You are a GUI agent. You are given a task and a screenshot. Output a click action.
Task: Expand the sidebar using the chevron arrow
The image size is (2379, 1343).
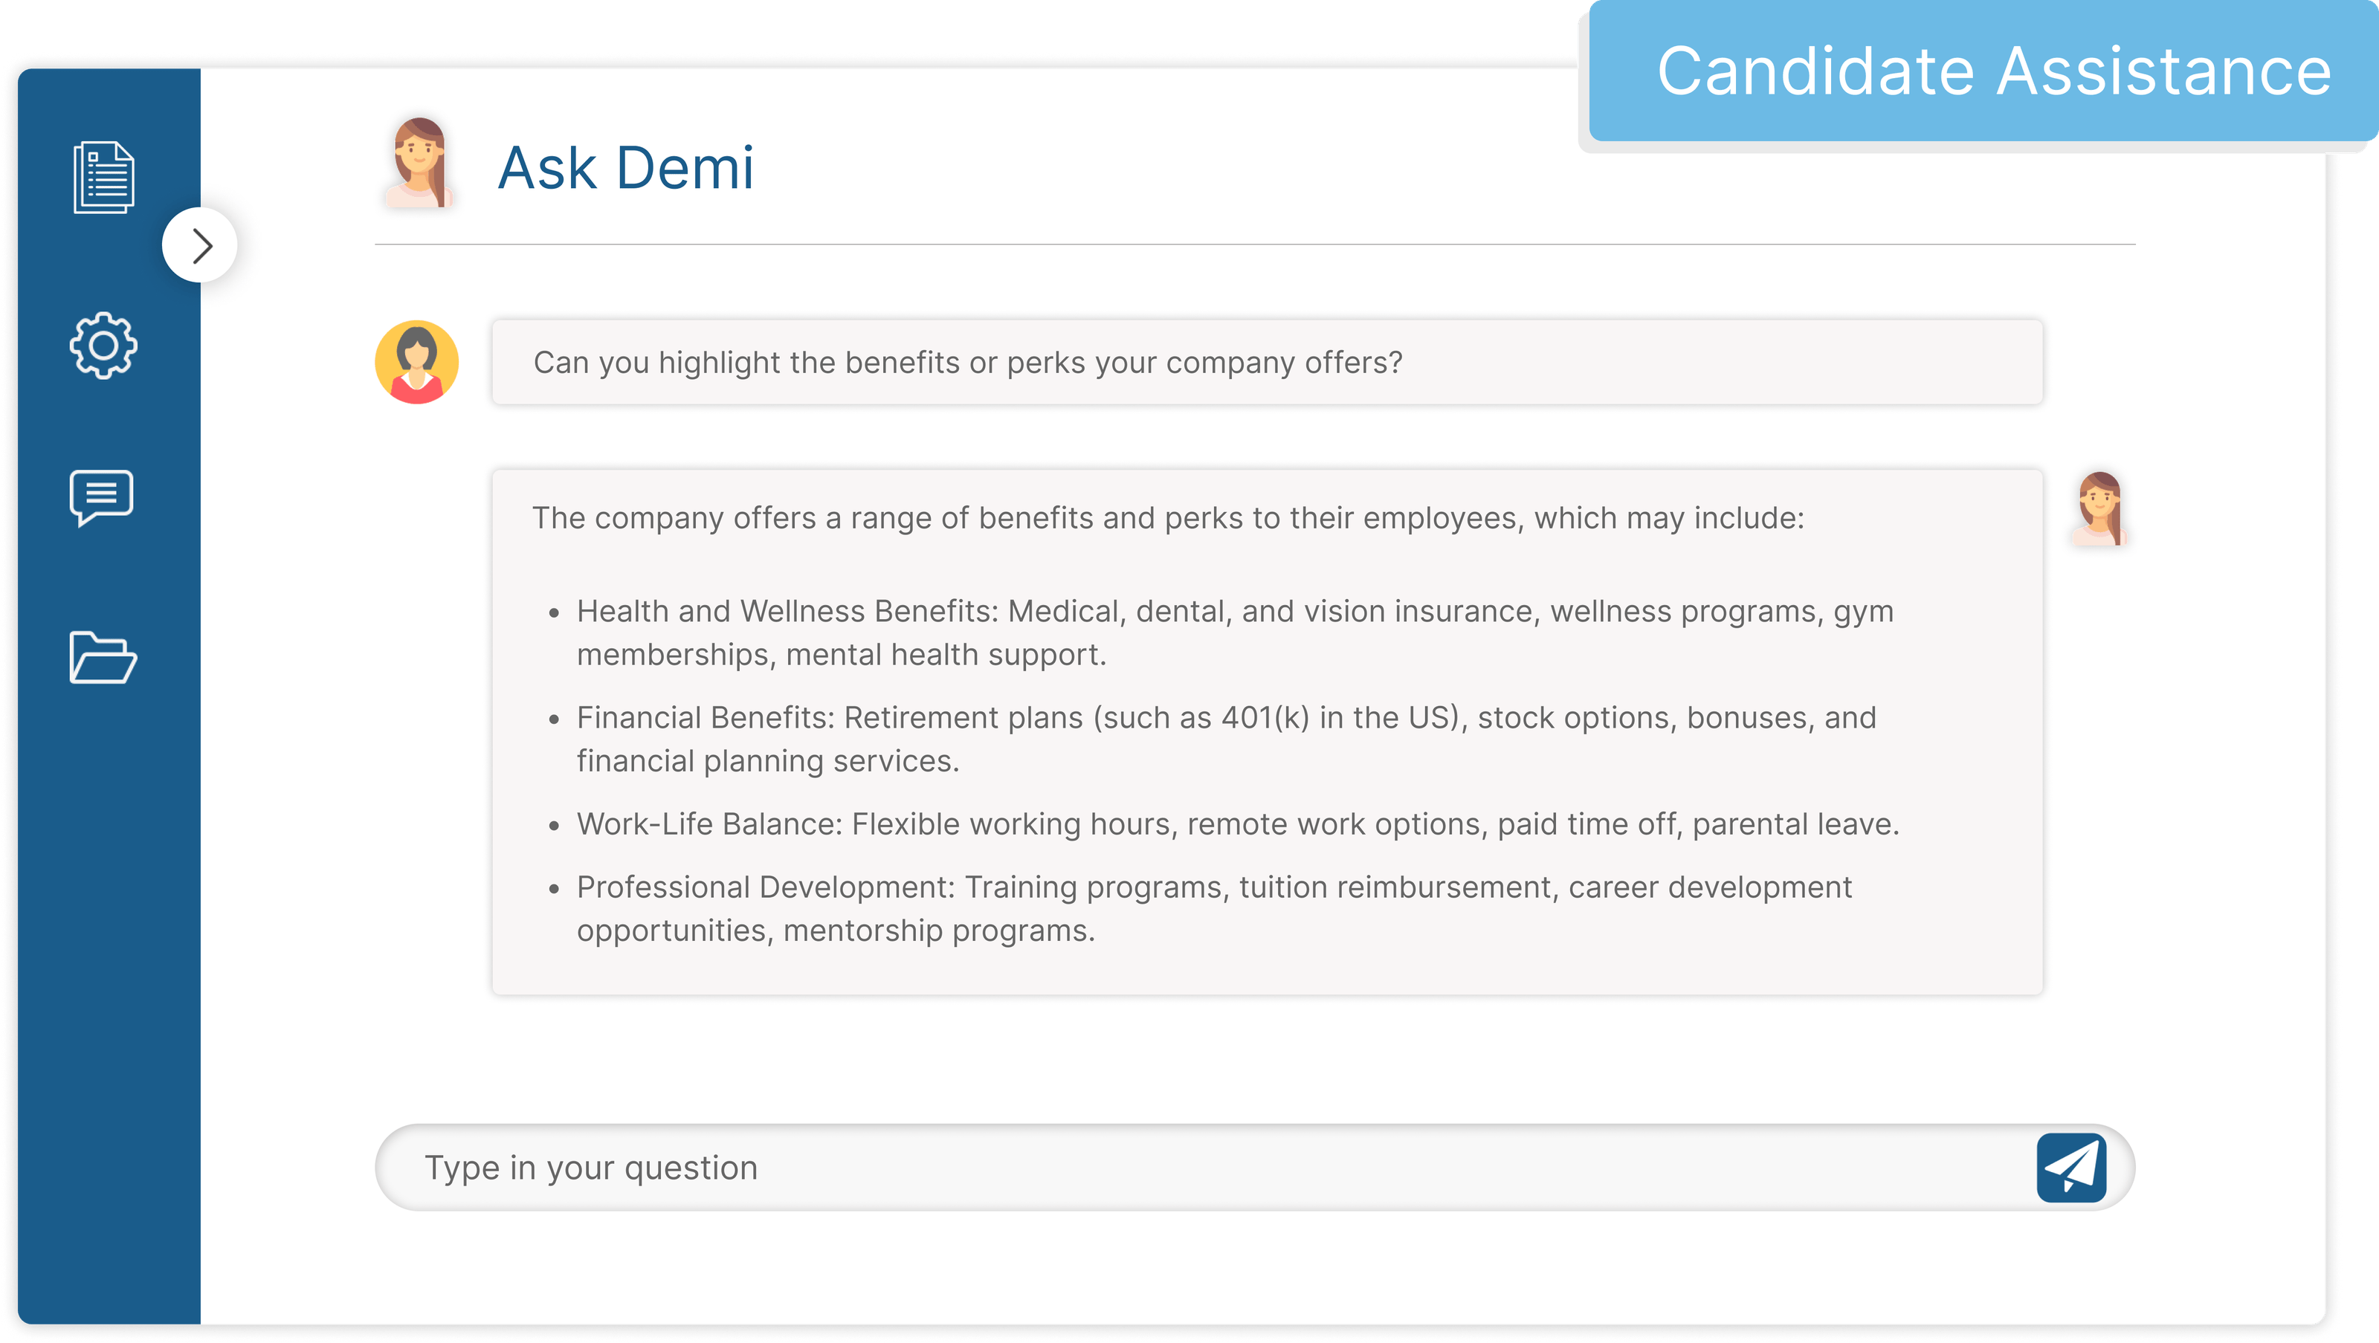coord(199,245)
